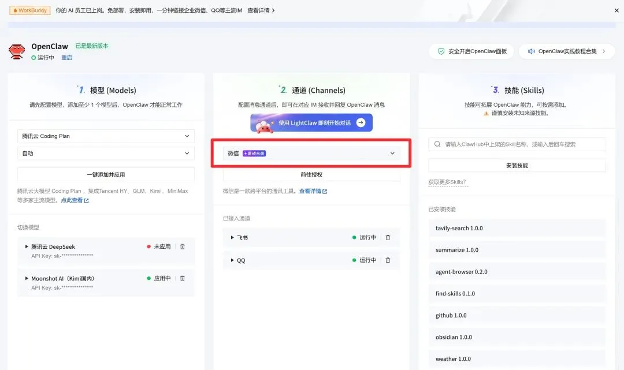
Task: Open the chevron on OpenClaw实践教程合集
Action: tap(604, 51)
